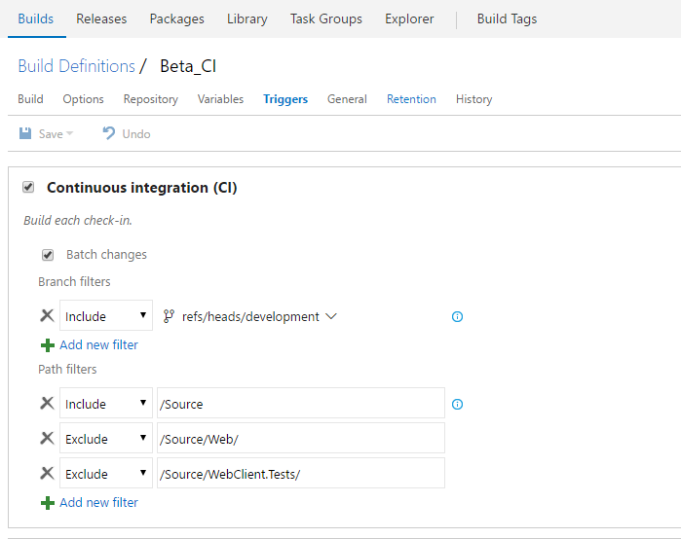Open the branch filter Include dropdown
Image resolution: width=681 pixels, height=539 pixels.
coord(106,315)
